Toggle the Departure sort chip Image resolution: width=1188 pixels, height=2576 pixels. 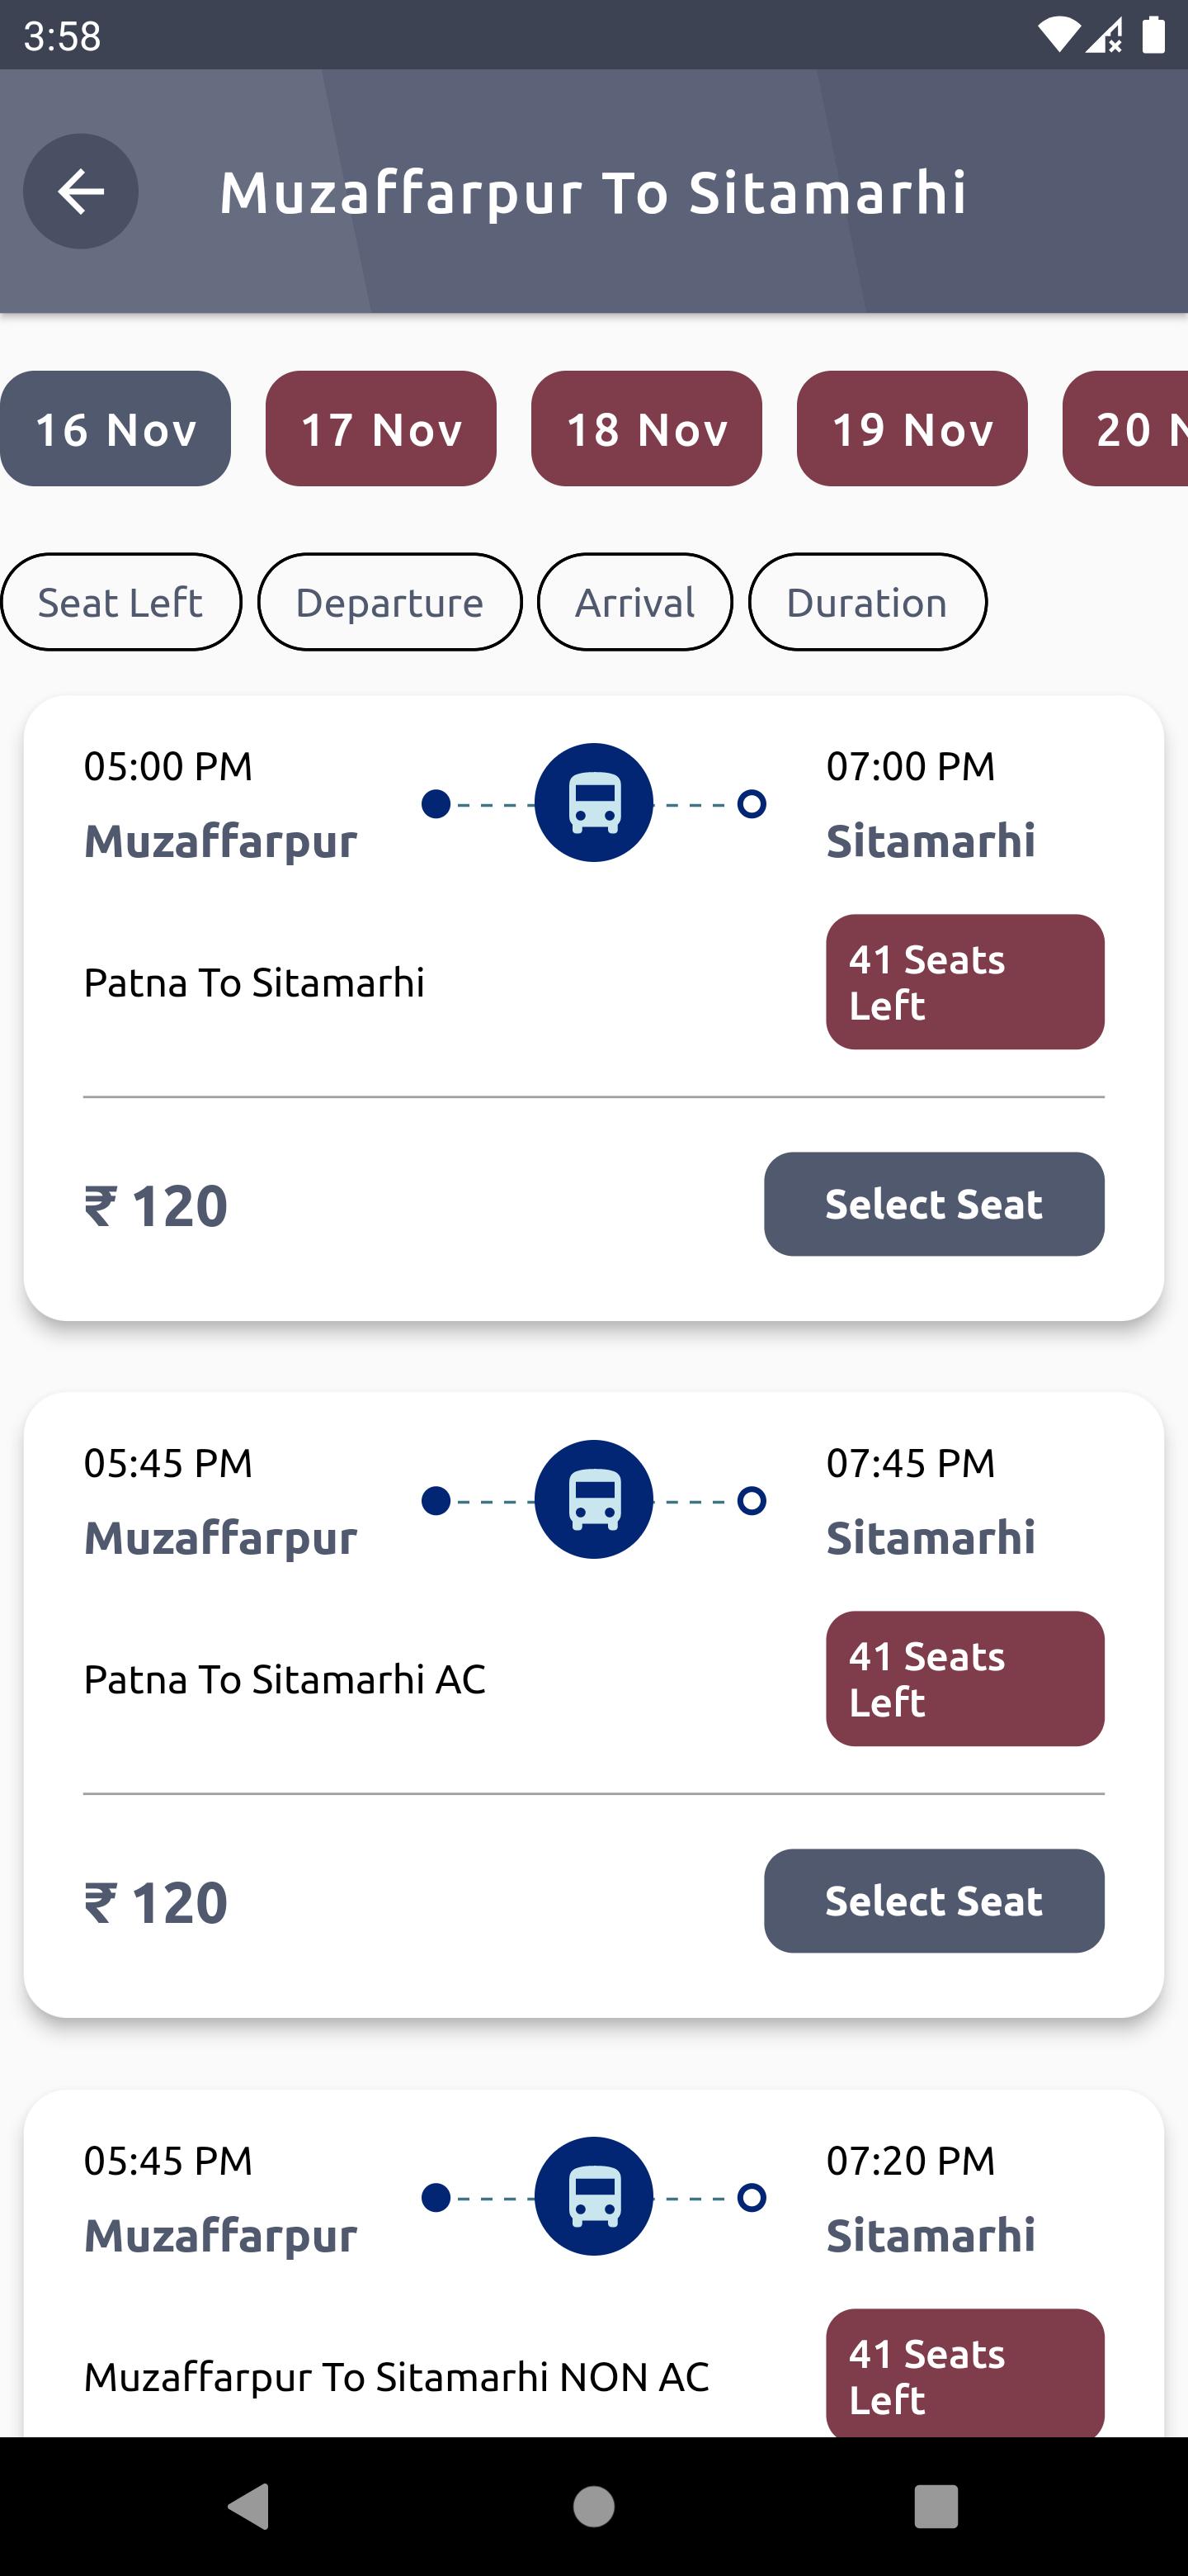pyautogui.click(x=389, y=602)
